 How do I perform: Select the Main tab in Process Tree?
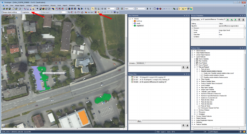139,121
